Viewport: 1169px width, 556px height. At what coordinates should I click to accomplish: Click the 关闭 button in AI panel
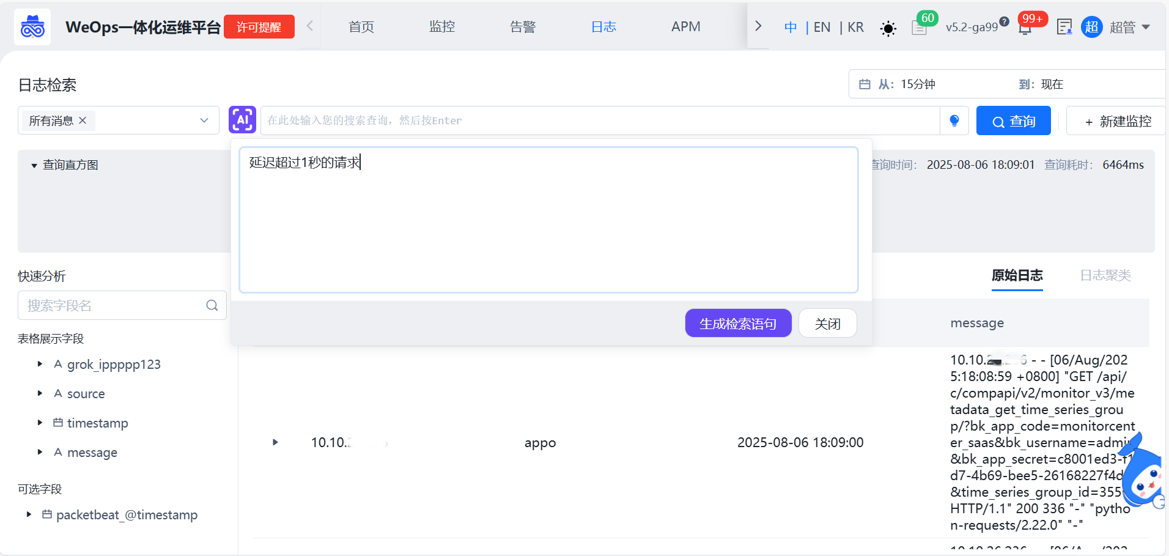[x=827, y=323]
